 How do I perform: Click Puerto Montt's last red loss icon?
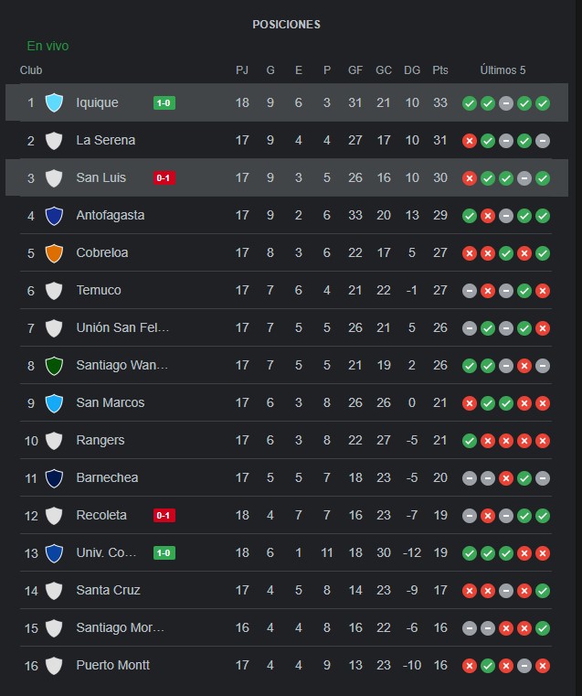(x=543, y=666)
